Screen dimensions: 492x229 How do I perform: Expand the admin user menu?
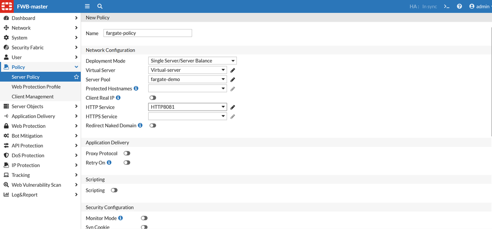tap(479, 6)
